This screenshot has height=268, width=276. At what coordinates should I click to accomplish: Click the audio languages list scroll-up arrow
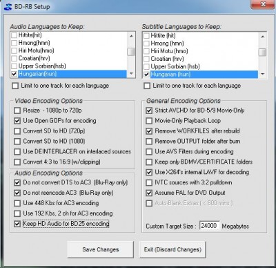click(x=131, y=36)
